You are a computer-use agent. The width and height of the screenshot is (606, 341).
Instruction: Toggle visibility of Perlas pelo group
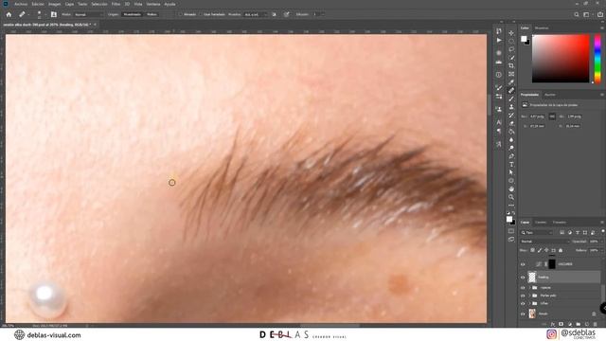(x=523, y=296)
